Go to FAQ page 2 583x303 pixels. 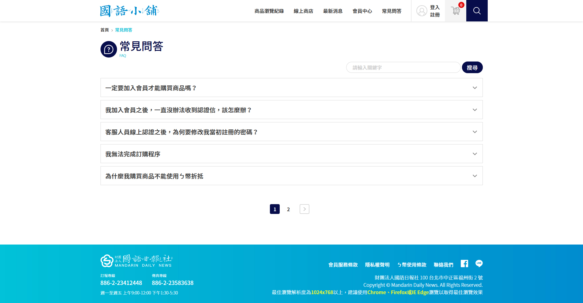click(x=288, y=209)
